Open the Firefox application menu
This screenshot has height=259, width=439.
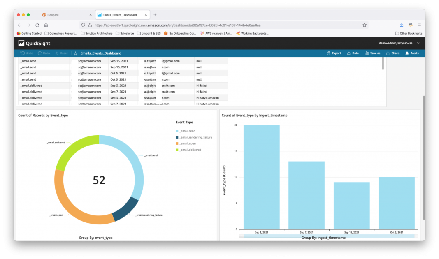[419, 25]
